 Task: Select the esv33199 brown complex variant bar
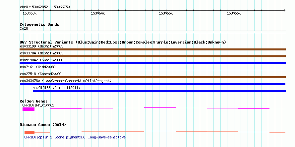coord(152,49)
